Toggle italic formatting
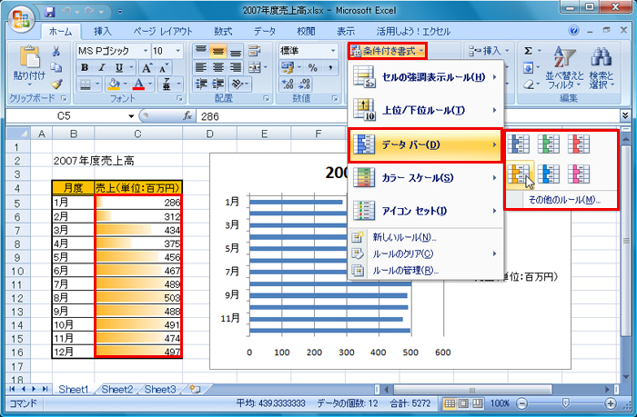The width and height of the screenshot is (637, 417). 102,68
